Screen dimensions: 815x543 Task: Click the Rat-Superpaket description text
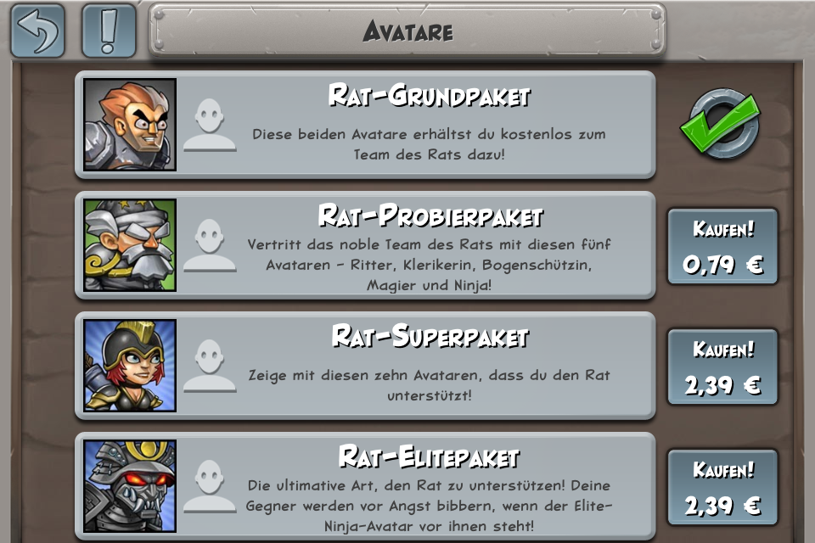[430, 385]
